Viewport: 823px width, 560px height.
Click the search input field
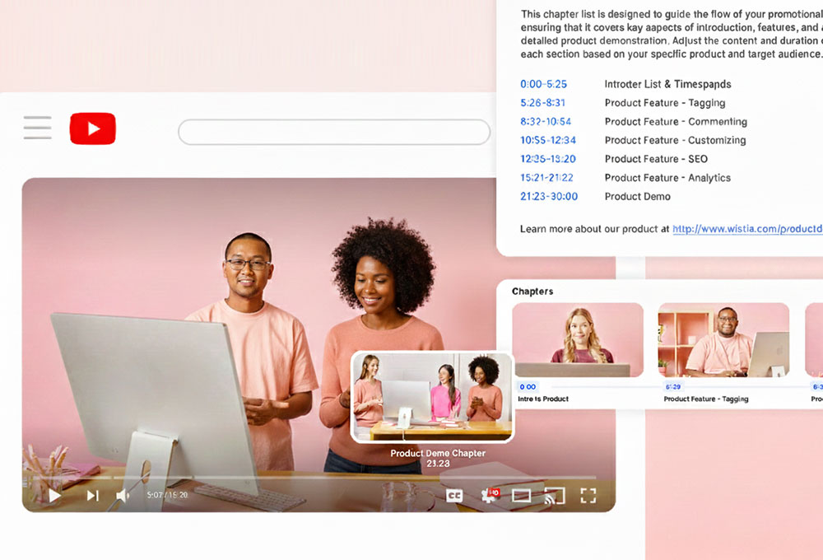333,132
